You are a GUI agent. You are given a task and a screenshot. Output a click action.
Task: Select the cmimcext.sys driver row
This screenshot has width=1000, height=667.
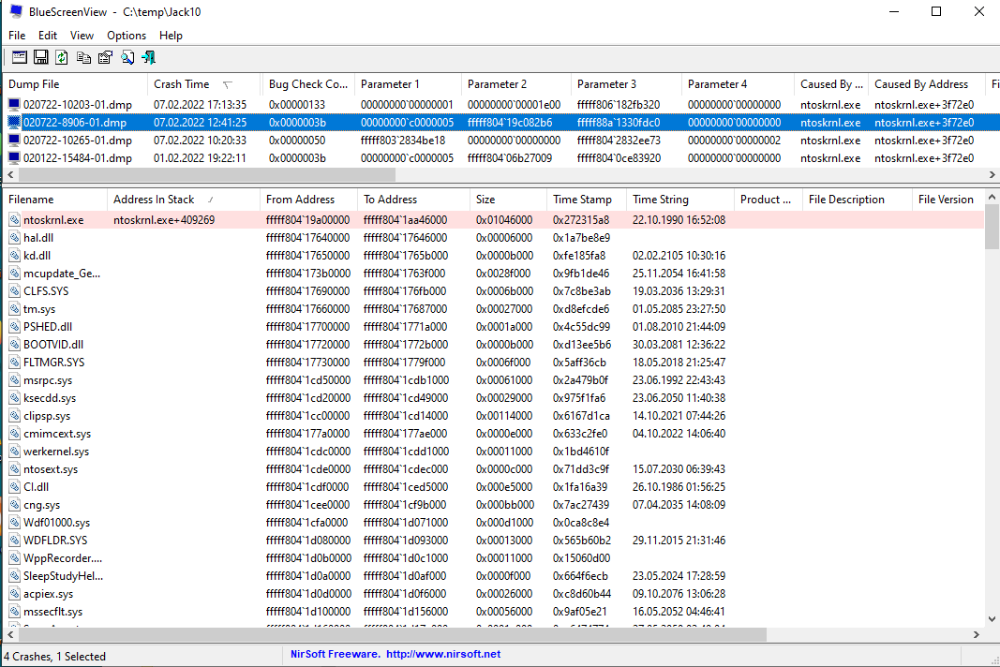point(494,434)
